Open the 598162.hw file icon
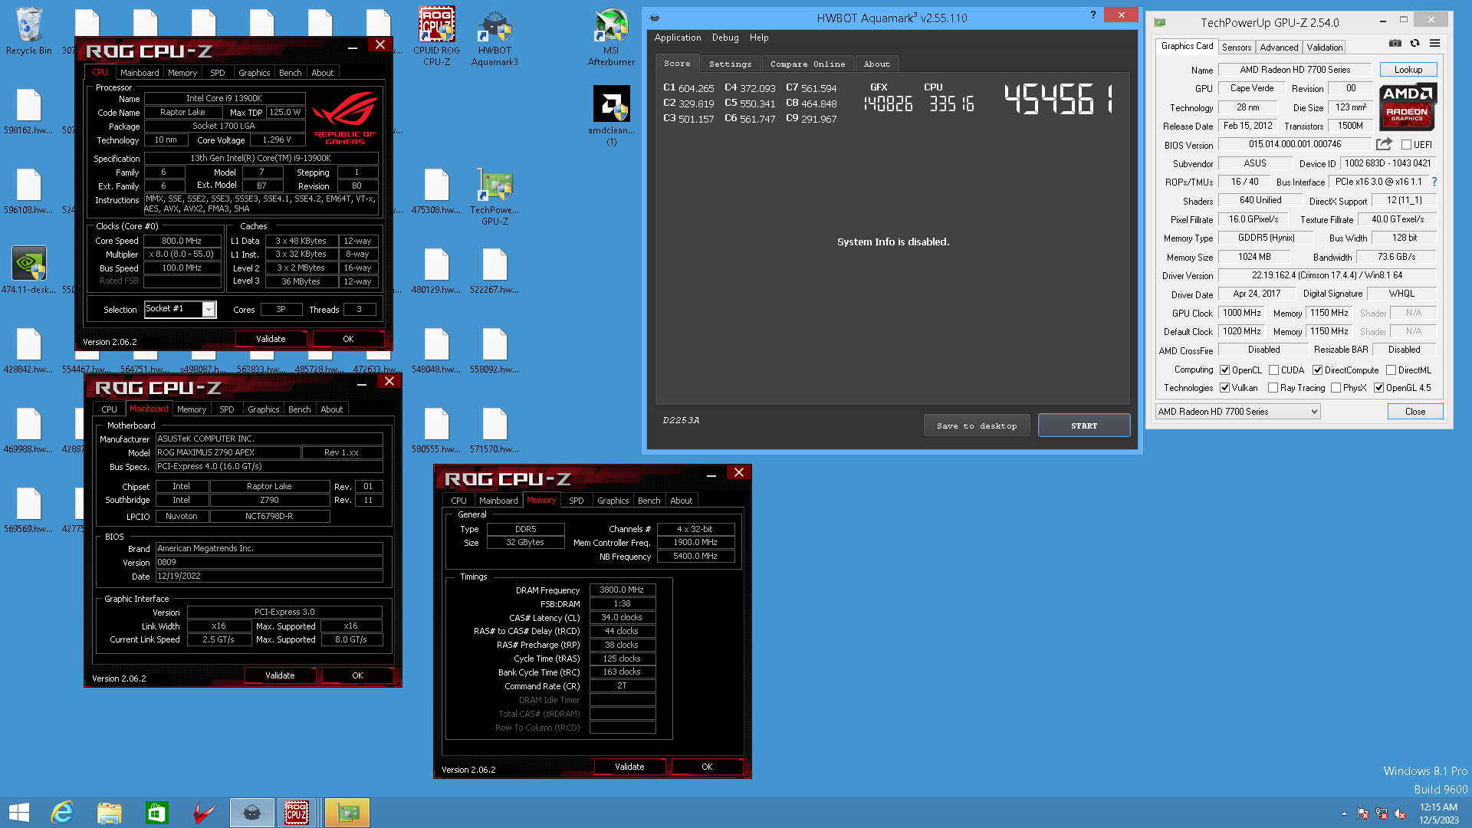Screen dimensions: 1472x828 click(29, 110)
